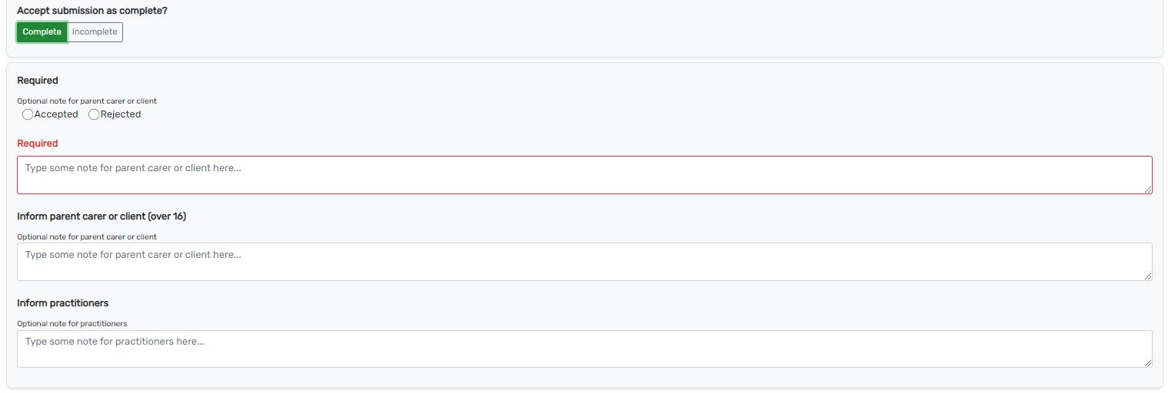Click the 'Rejected' label text
Image resolution: width=1168 pixels, height=393 pixels.
[x=121, y=114]
